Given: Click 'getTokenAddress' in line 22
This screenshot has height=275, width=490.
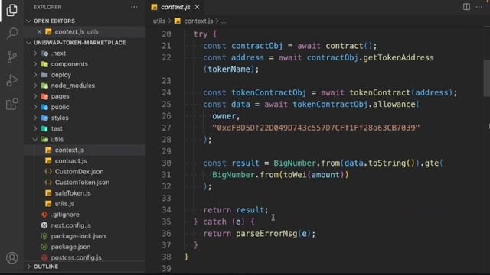Looking at the screenshot, I should coord(398,57).
